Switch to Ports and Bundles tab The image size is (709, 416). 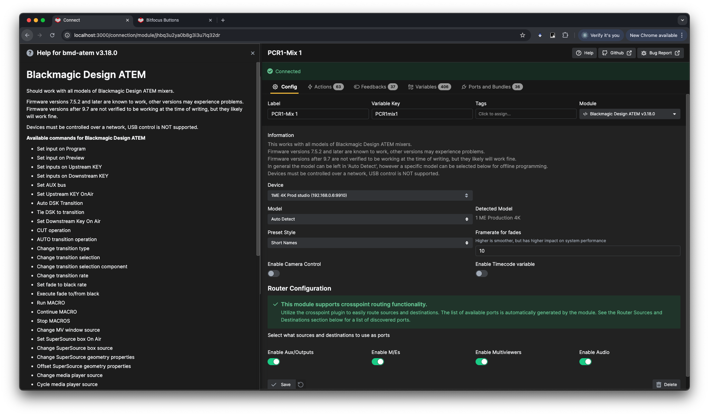[x=492, y=87]
